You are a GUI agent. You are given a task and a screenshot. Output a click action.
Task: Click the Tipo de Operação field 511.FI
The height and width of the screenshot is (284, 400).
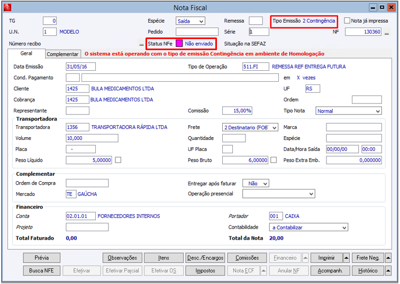[256, 67]
